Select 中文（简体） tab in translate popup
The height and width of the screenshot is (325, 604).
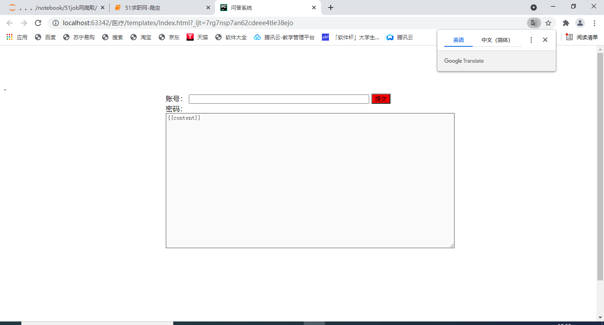496,40
